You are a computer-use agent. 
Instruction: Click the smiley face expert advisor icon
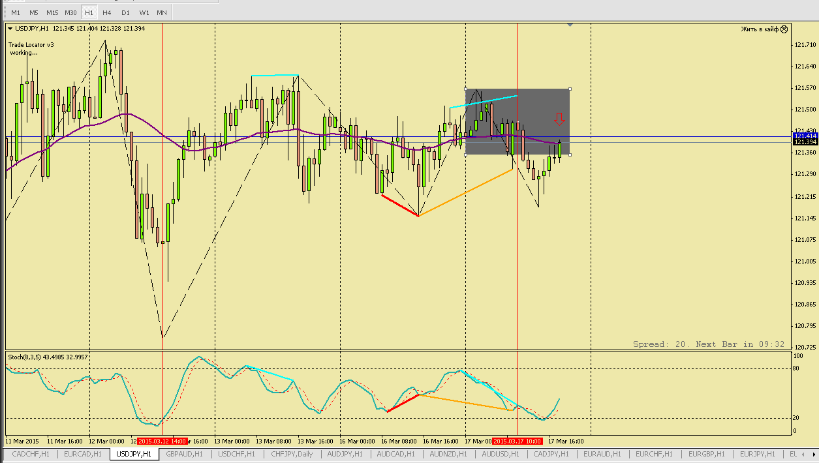tap(784, 29)
